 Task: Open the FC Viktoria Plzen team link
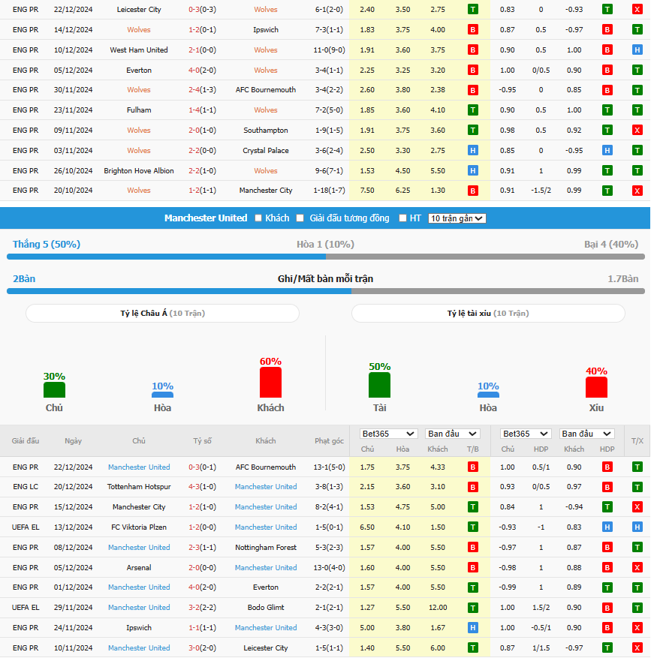(x=139, y=527)
